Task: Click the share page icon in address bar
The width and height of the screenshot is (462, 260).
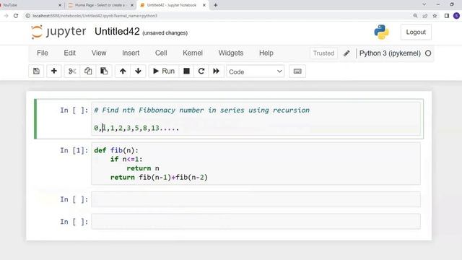Action: [x=425, y=16]
